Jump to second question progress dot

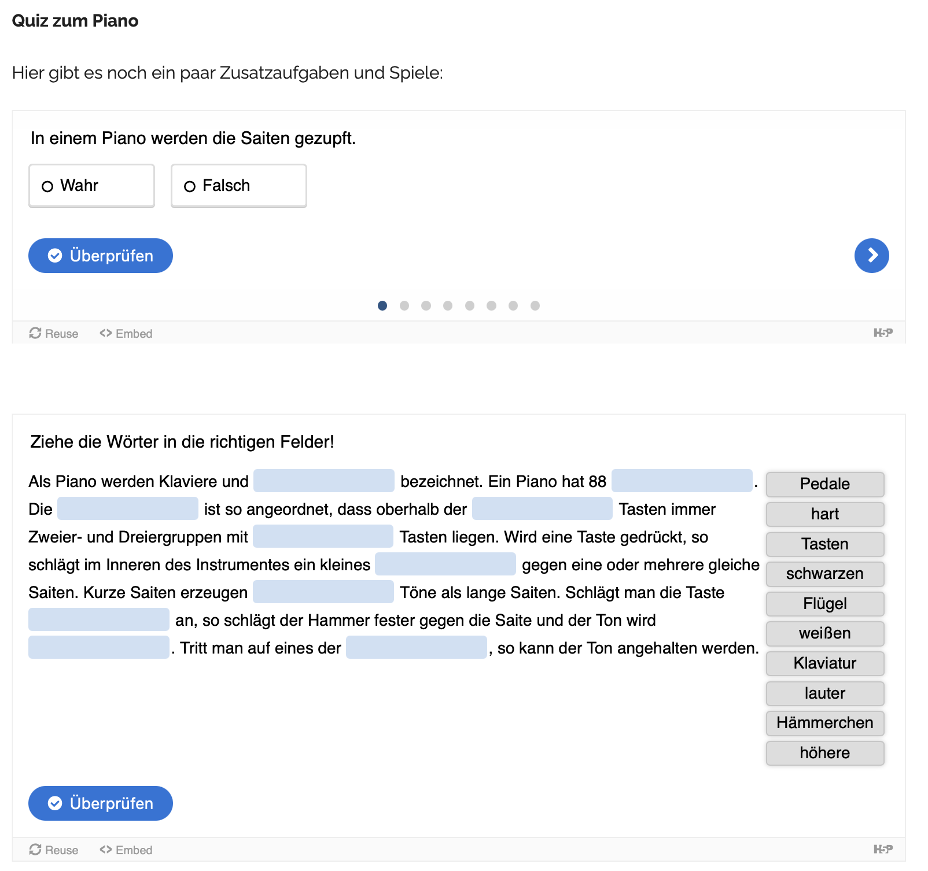pos(404,305)
